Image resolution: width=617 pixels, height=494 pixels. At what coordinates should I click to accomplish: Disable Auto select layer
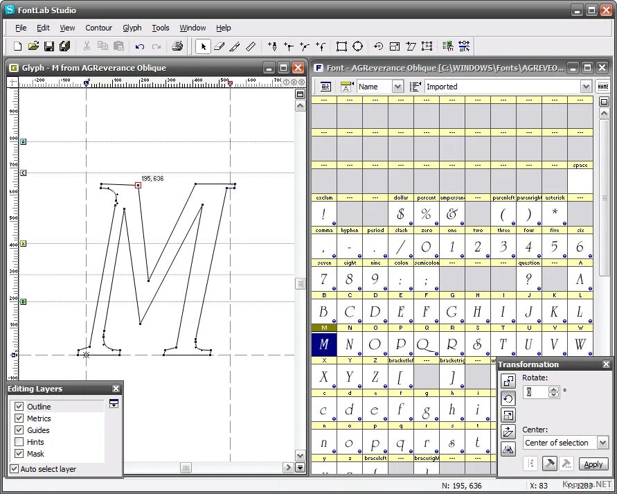[15, 469]
